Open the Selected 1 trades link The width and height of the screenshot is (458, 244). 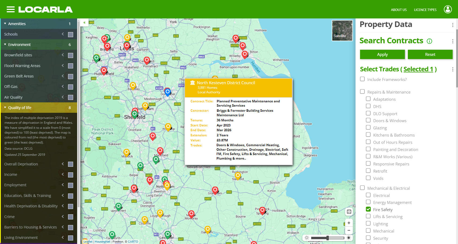[418, 69]
